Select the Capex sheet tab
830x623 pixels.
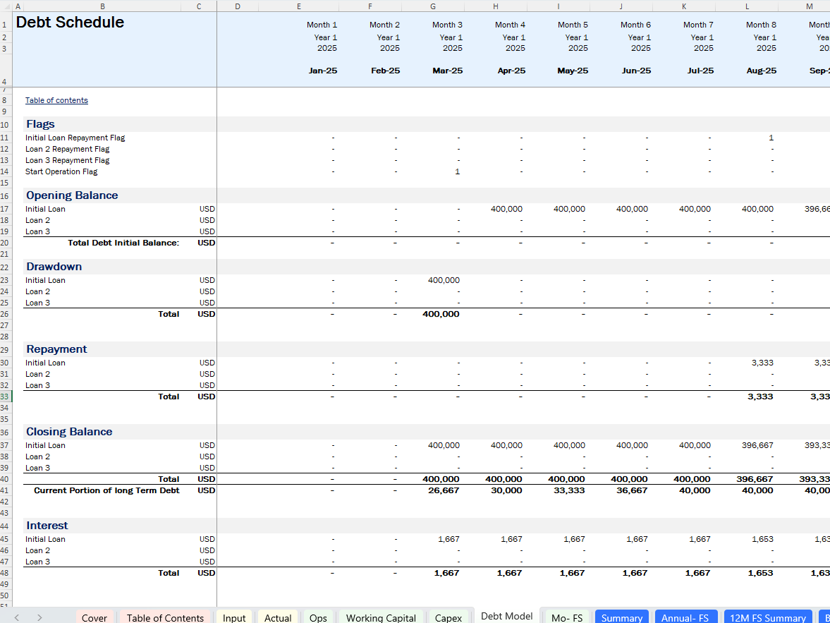448,617
